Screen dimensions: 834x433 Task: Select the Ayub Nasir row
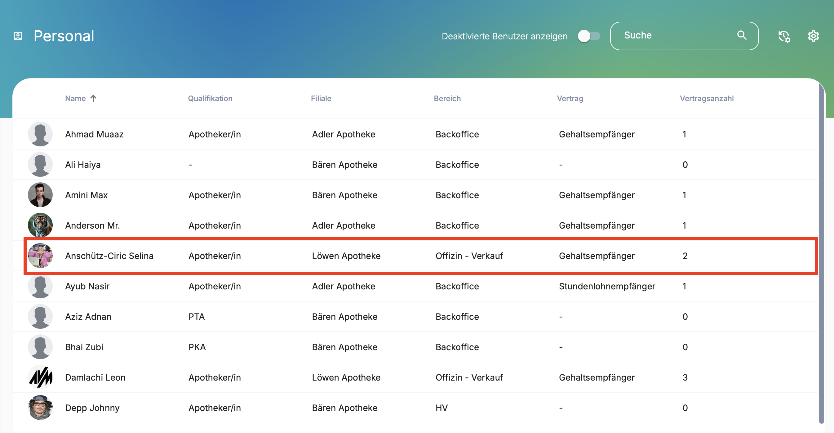(87, 286)
